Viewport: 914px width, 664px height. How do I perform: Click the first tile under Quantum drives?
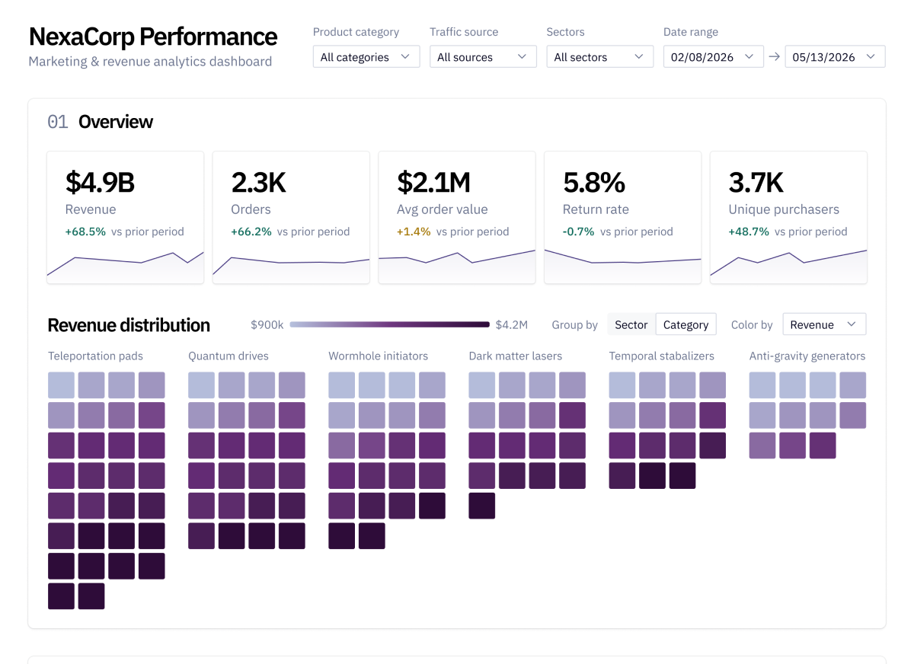coord(202,385)
